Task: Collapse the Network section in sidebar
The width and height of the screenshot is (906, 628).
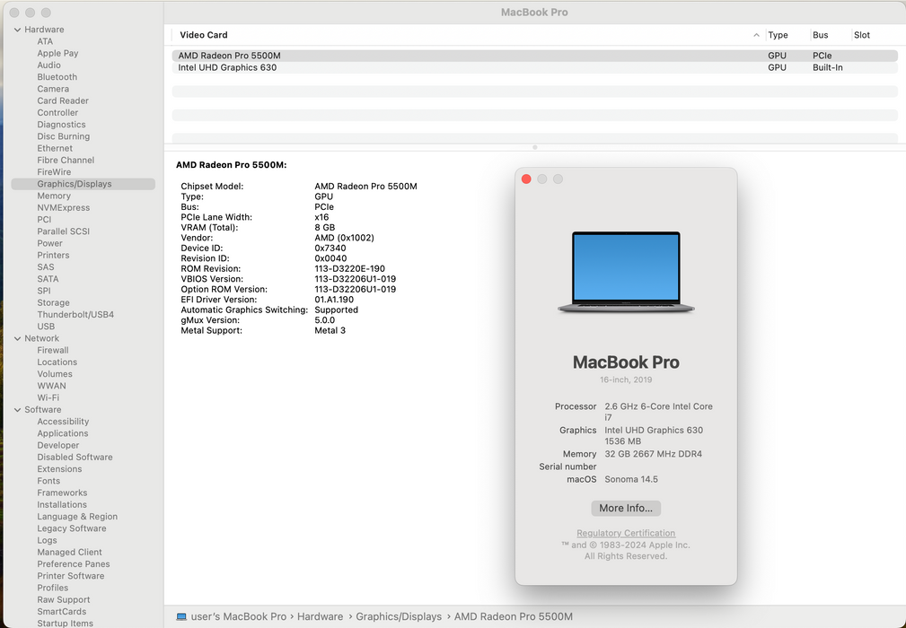Action: [17, 338]
